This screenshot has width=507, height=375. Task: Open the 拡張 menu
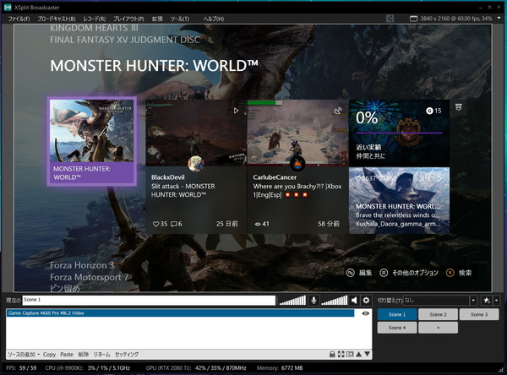pos(157,19)
